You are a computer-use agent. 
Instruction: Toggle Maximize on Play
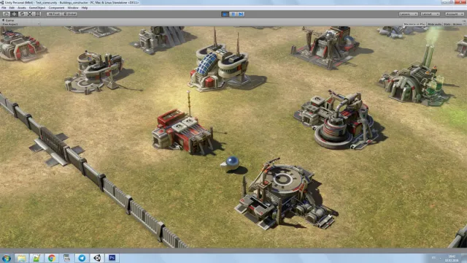tap(414, 24)
